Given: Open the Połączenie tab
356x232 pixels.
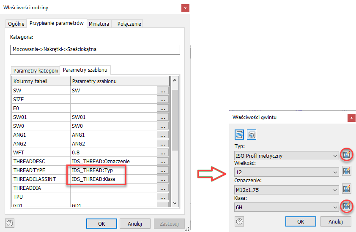Looking at the screenshot, I should (129, 24).
